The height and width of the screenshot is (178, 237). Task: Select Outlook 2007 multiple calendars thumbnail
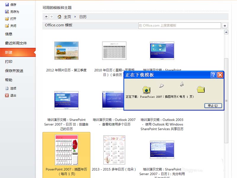click(x=113, y=100)
